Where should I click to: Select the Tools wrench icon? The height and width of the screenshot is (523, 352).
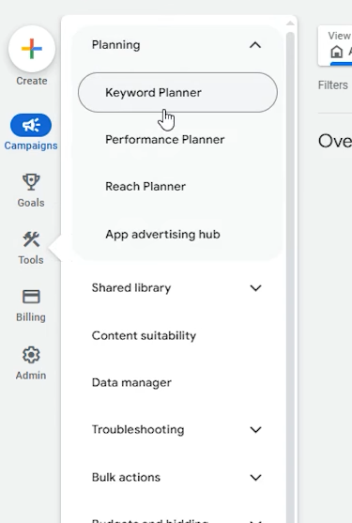pyautogui.click(x=31, y=239)
